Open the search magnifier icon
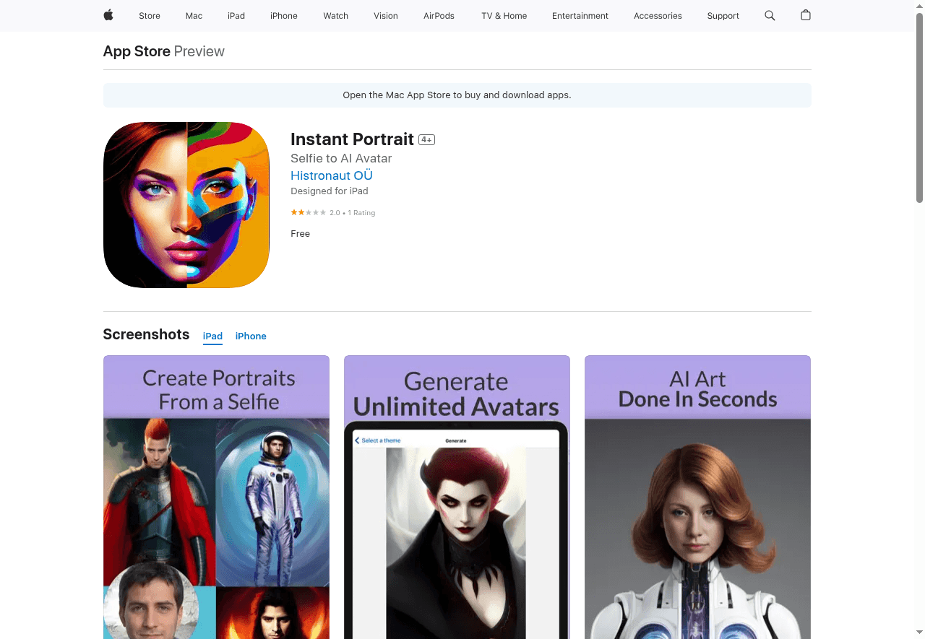 (x=770, y=15)
